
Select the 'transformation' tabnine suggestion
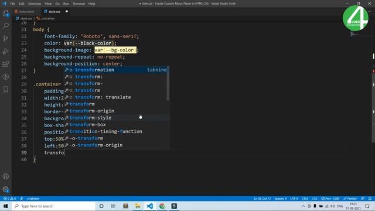pyautogui.click(x=116, y=70)
